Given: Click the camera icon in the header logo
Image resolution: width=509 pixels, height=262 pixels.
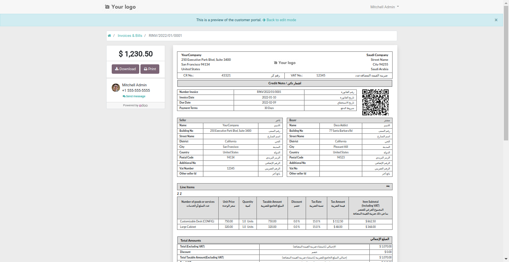Looking at the screenshot, I should coord(107,7).
